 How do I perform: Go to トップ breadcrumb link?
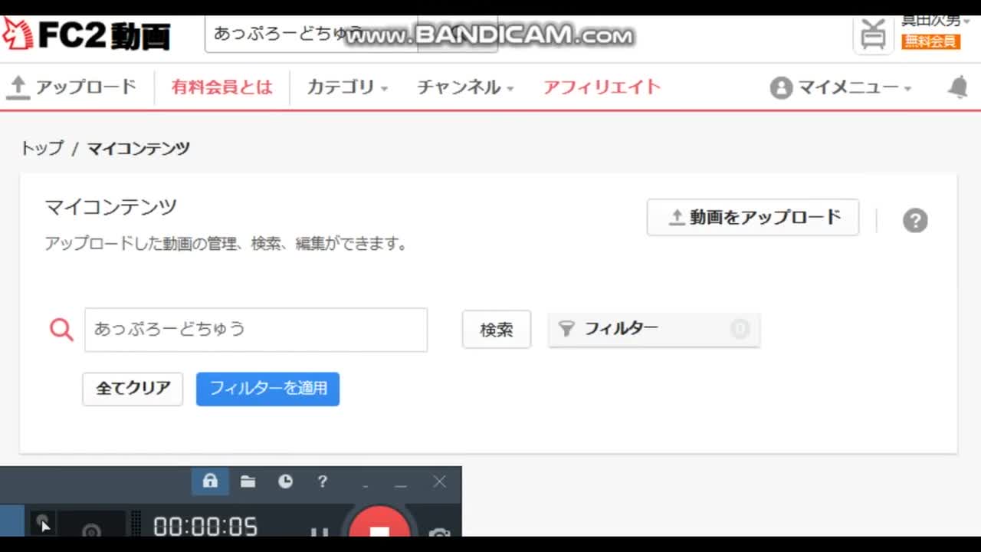(x=41, y=148)
